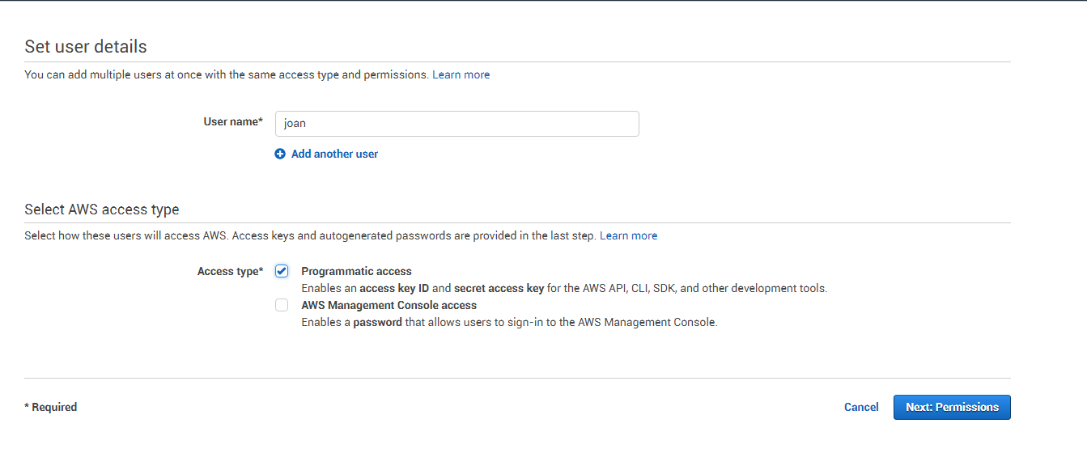Screen dimensions: 1087x453
Task: Click the AWS Management Console access label text
Action: point(389,305)
